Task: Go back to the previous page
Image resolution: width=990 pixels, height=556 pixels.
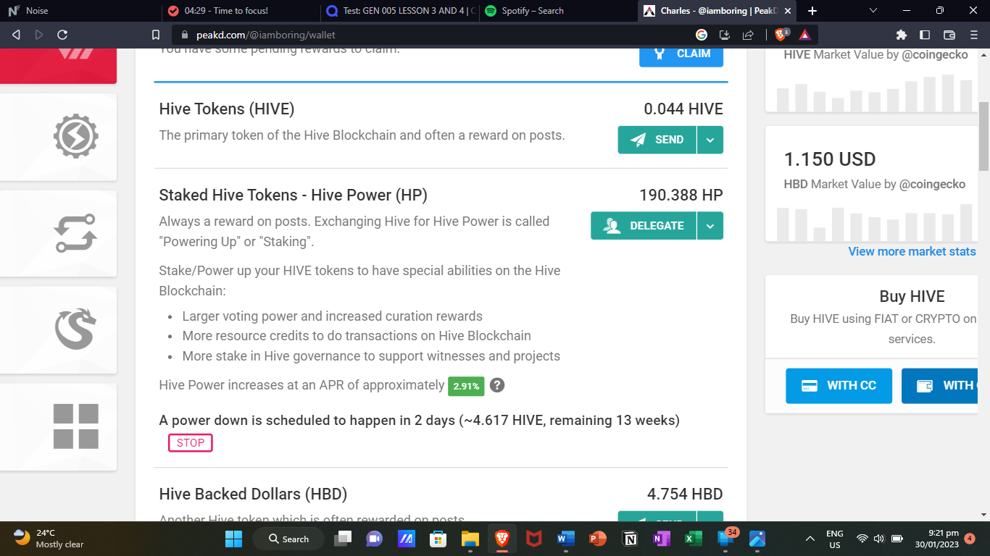Action: click(x=17, y=34)
